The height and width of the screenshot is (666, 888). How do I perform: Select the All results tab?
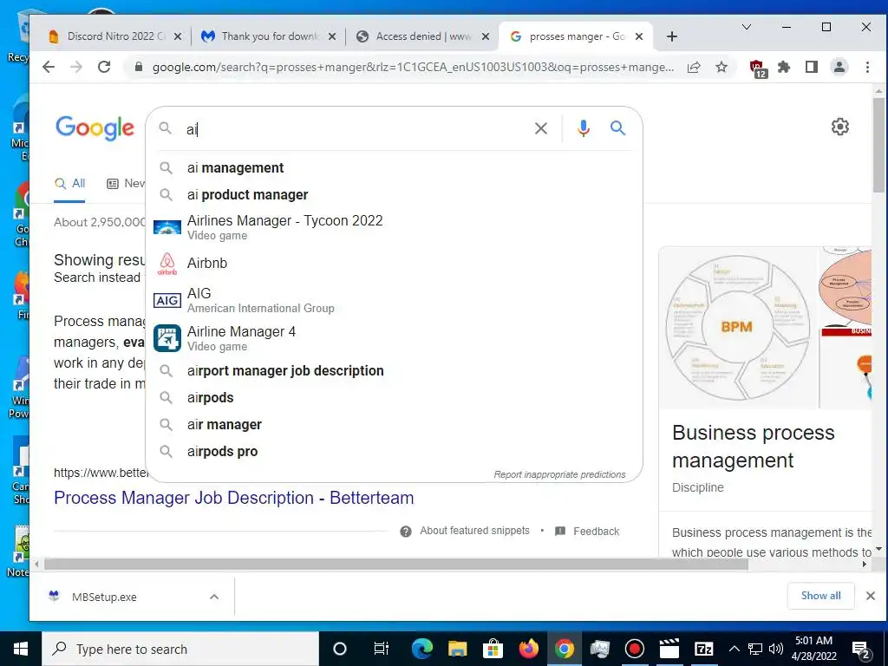coord(69,184)
